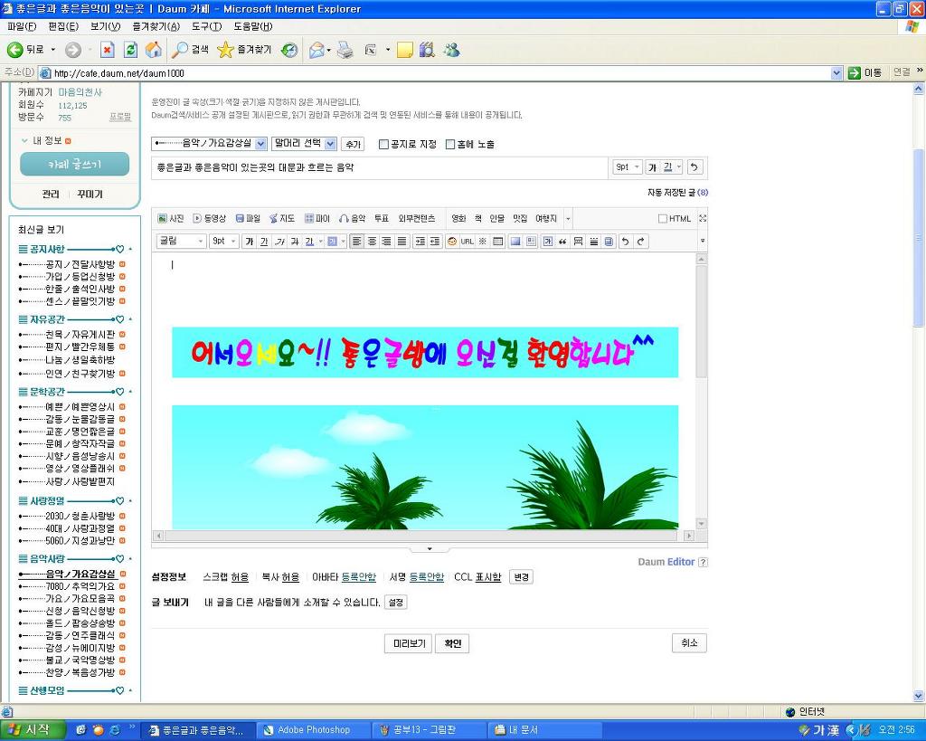926x741 pixels.
Task: Refresh the page with IE refresh icon
Action: [x=130, y=50]
